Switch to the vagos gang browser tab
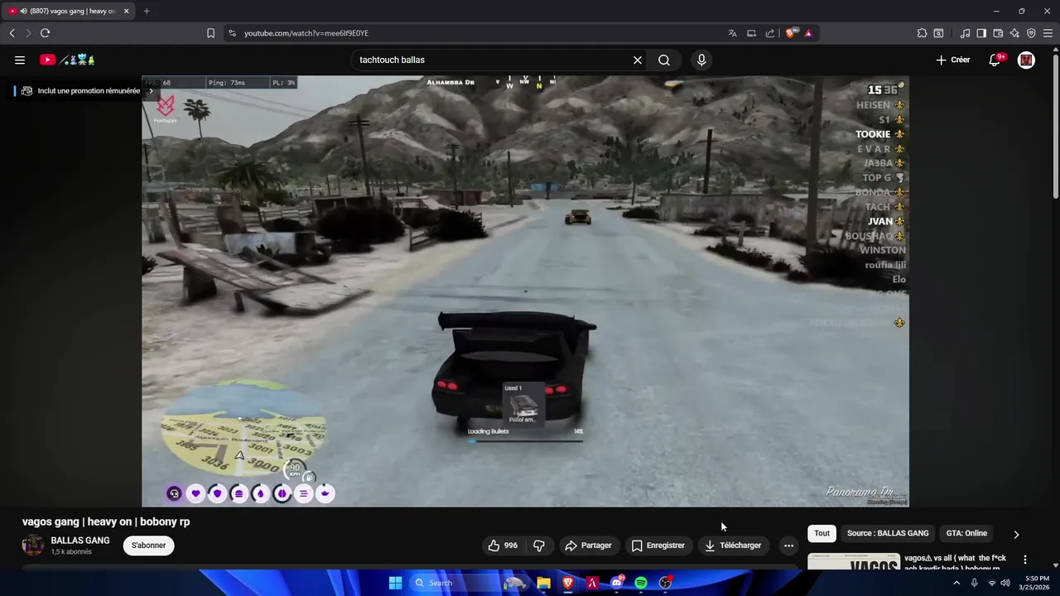1060x596 pixels. (x=68, y=11)
